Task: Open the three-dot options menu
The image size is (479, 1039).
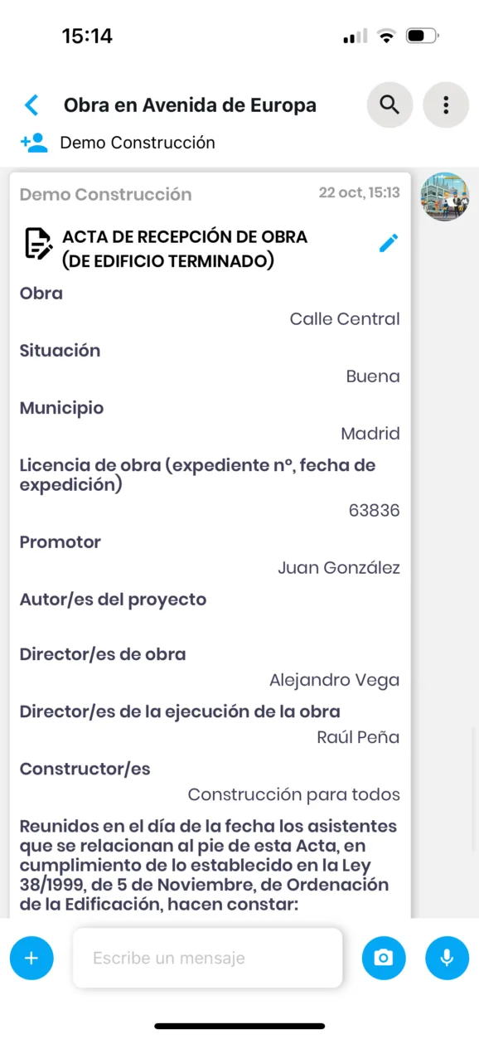Action: tap(446, 104)
